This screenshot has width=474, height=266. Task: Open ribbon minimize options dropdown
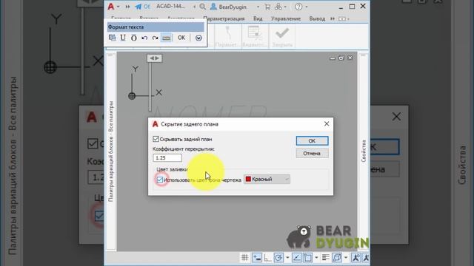click(344, 18)
